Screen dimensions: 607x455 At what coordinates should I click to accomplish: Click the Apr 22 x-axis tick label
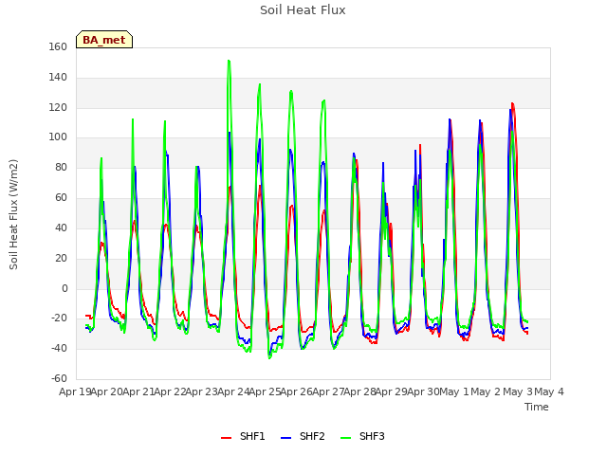tap(170, 391)
